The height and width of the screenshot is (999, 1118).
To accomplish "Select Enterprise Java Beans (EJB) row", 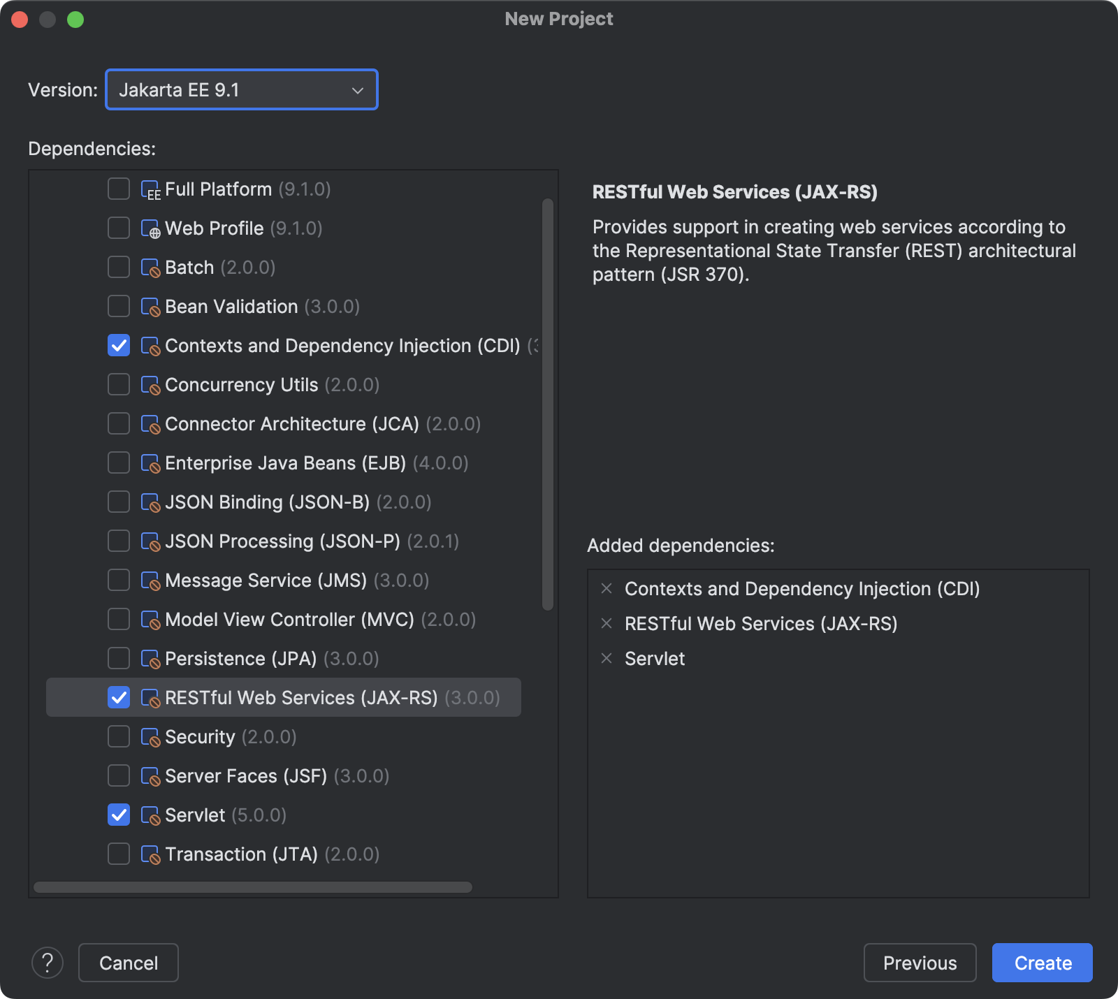I will pos(285,463).
